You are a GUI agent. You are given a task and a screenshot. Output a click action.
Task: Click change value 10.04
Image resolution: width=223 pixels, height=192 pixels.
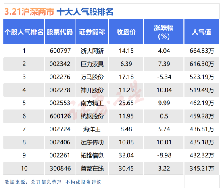click(164, 90)
